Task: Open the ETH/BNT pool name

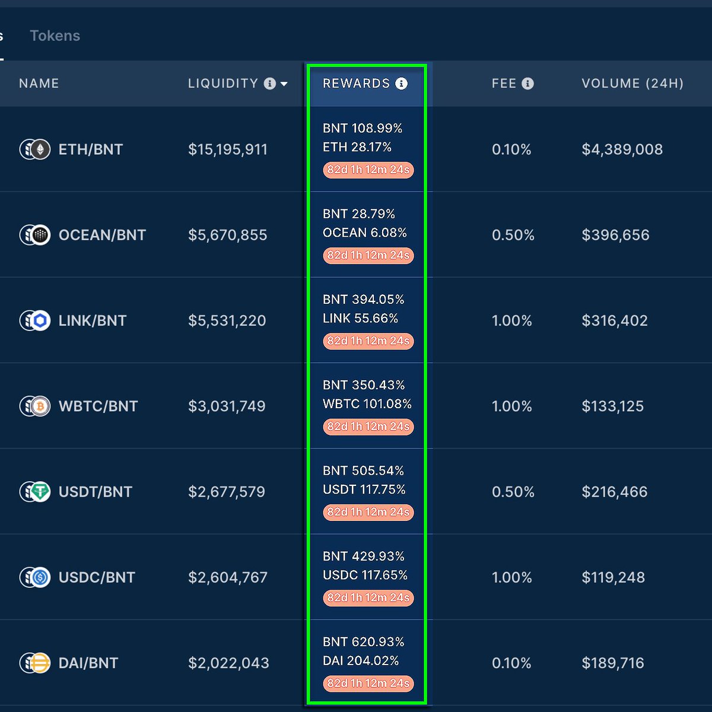Action: (x=91, y=150)
